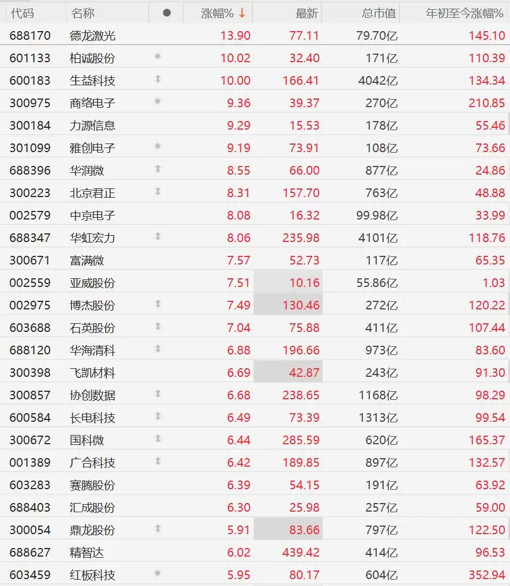The image size is (510, 586).
Task: Click the snowflake icon next to 红板科技
Action: pos(157,573)
